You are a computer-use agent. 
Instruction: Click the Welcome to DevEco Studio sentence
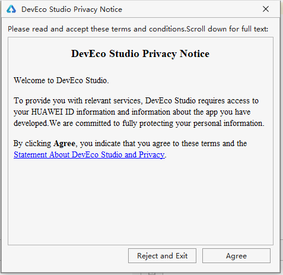tap(61, 80)
